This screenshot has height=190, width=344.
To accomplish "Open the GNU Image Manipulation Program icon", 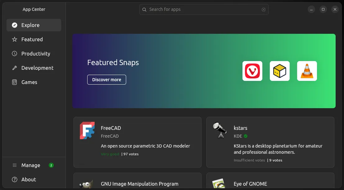I will pos(87,183).
